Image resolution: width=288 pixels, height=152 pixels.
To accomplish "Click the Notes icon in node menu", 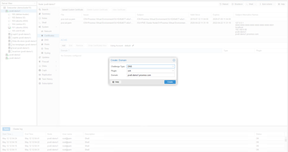I will coord(40,18).
